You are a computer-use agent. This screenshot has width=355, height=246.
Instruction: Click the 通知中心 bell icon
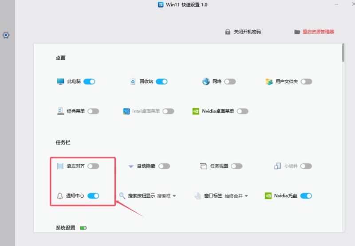60,196
